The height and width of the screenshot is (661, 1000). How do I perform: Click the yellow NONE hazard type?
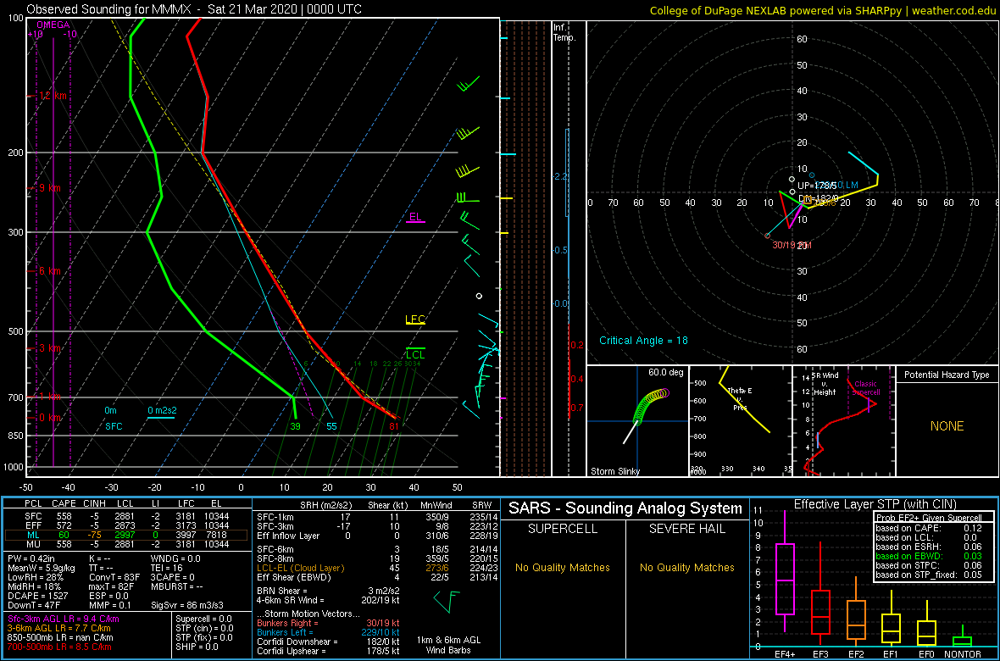(947, 426)
